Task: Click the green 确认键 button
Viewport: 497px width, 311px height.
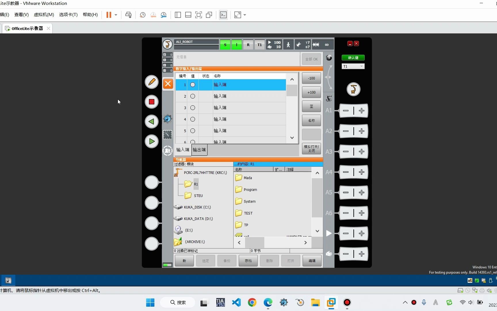Action: 353,58
